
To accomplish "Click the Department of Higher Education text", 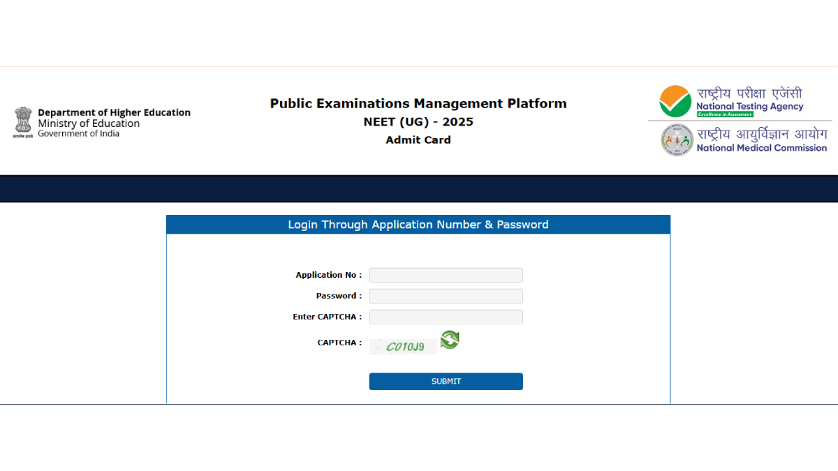I will click(x=115, y=112).
